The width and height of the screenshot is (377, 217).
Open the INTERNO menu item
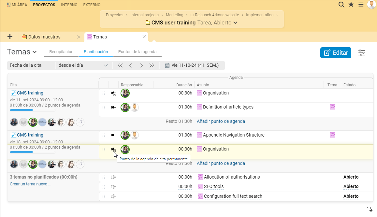click(69, 5)
